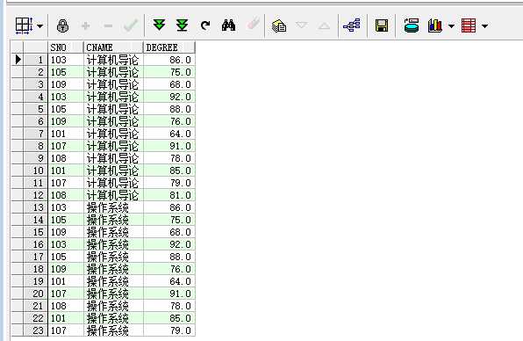Viewport: 523px width, 341px height.
Task: Select row number 1 header
Action: [x=36, y=60]
